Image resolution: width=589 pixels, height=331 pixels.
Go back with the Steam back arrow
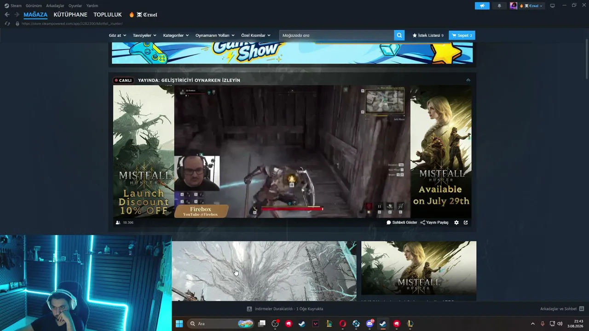coord(7,15)
